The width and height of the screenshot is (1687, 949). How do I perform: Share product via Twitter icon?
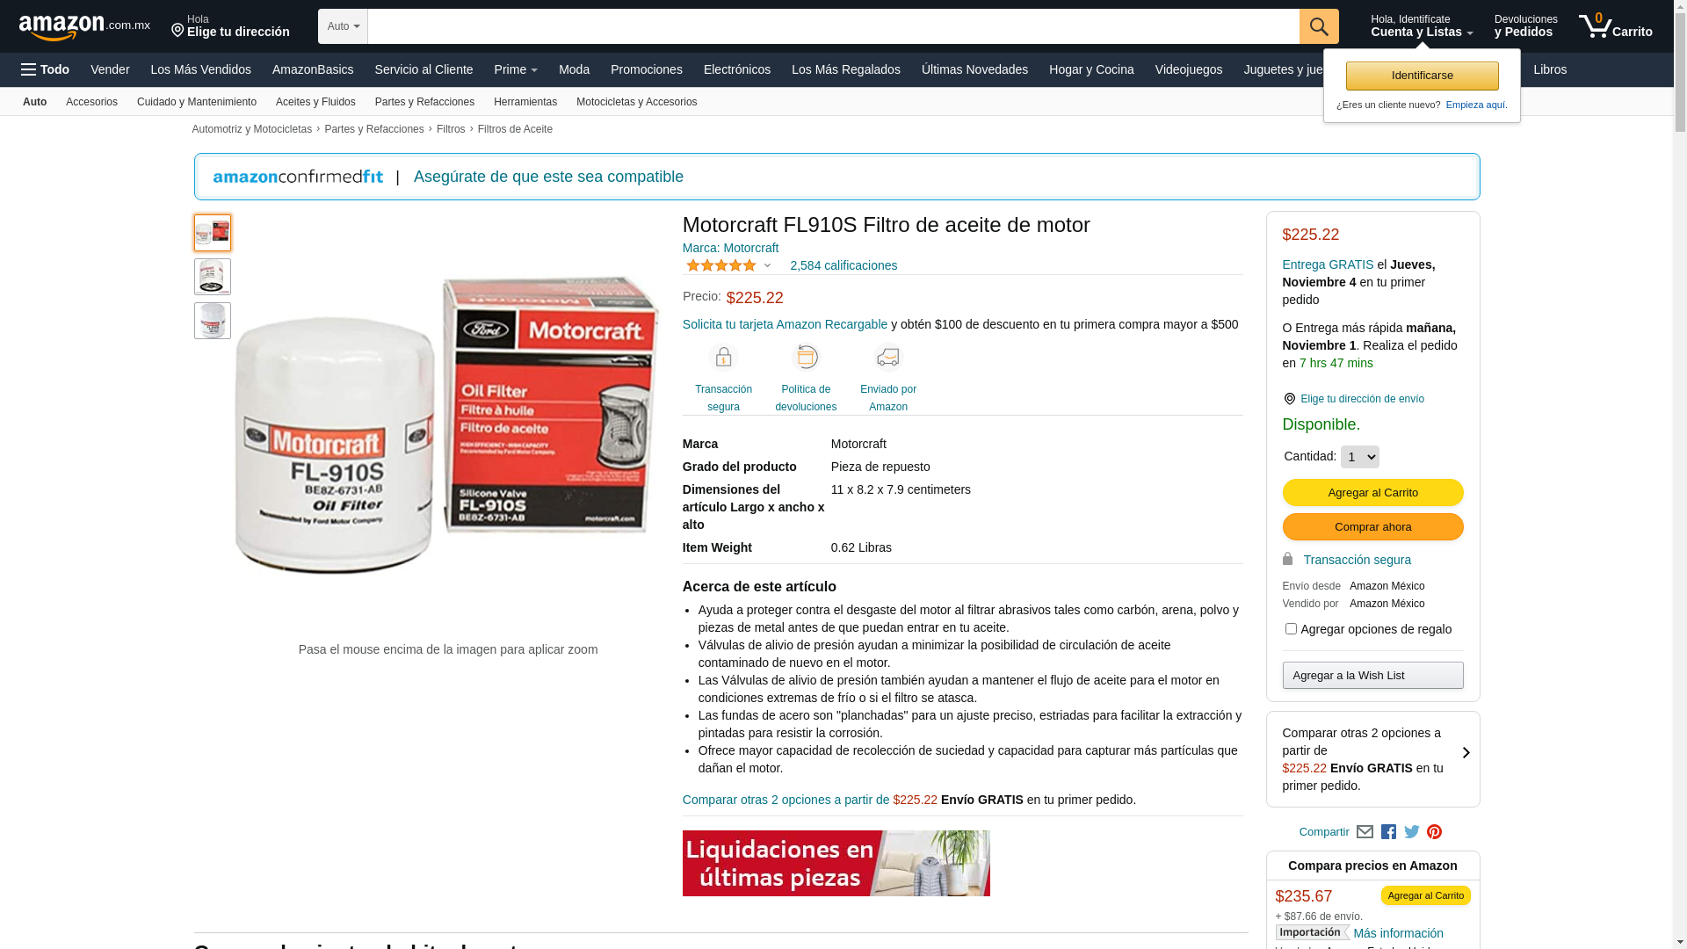1412,832
